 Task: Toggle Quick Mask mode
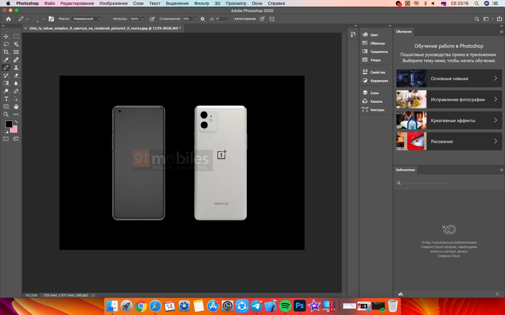coord(6,139)
